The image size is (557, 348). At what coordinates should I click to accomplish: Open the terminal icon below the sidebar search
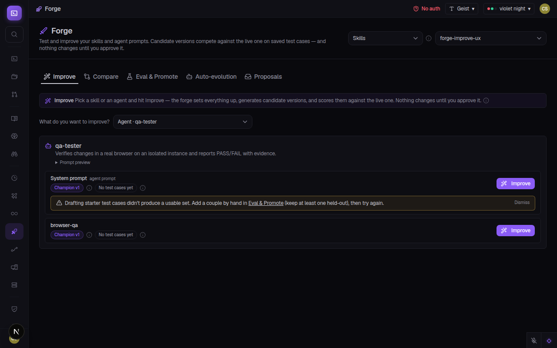tap(14, 59)
